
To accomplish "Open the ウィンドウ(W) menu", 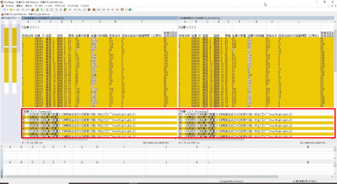I will pyautogui.click(x=73, y=6).
